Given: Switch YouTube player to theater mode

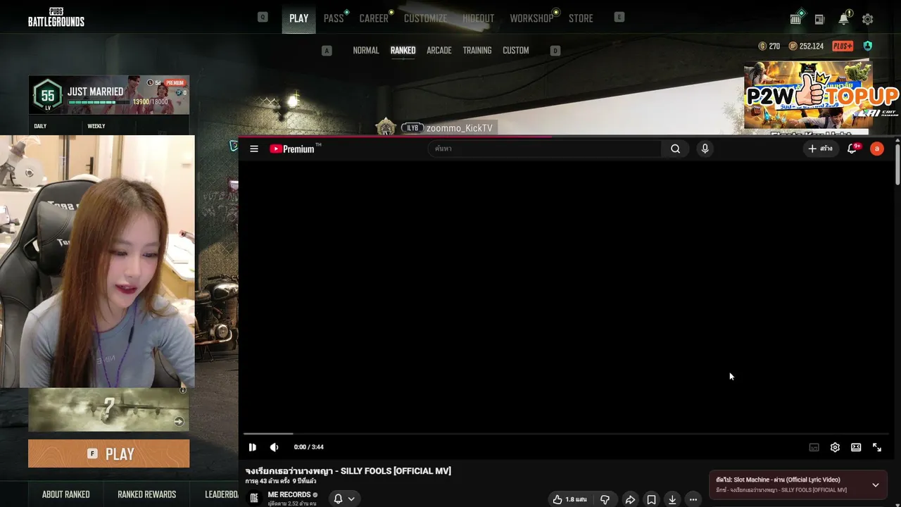Looking at the screenshot, I should (856, 447).
